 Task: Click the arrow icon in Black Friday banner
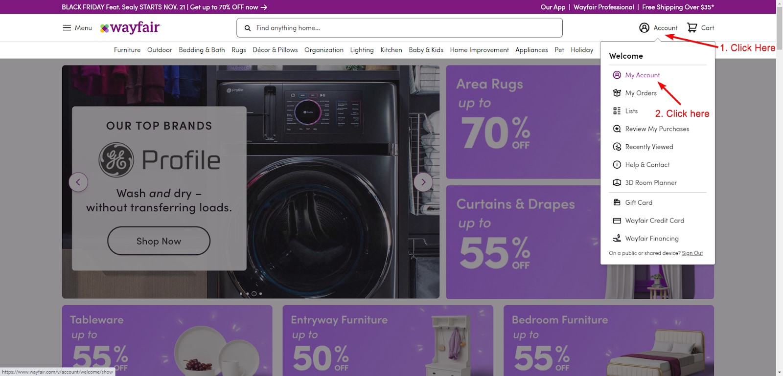pos(264,7)
